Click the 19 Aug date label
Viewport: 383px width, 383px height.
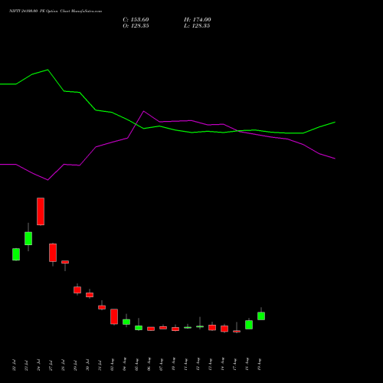(259, 365)
